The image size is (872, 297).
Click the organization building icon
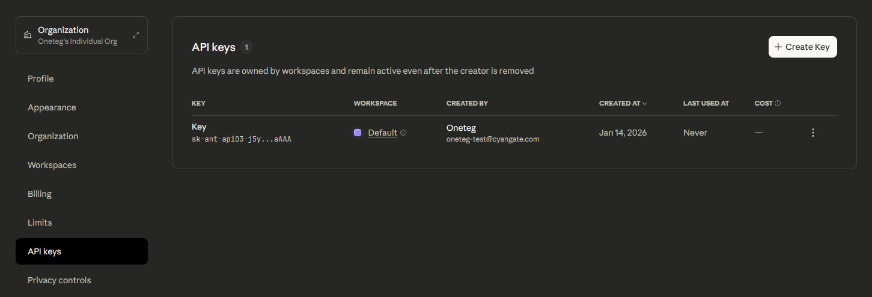[27, 35]
